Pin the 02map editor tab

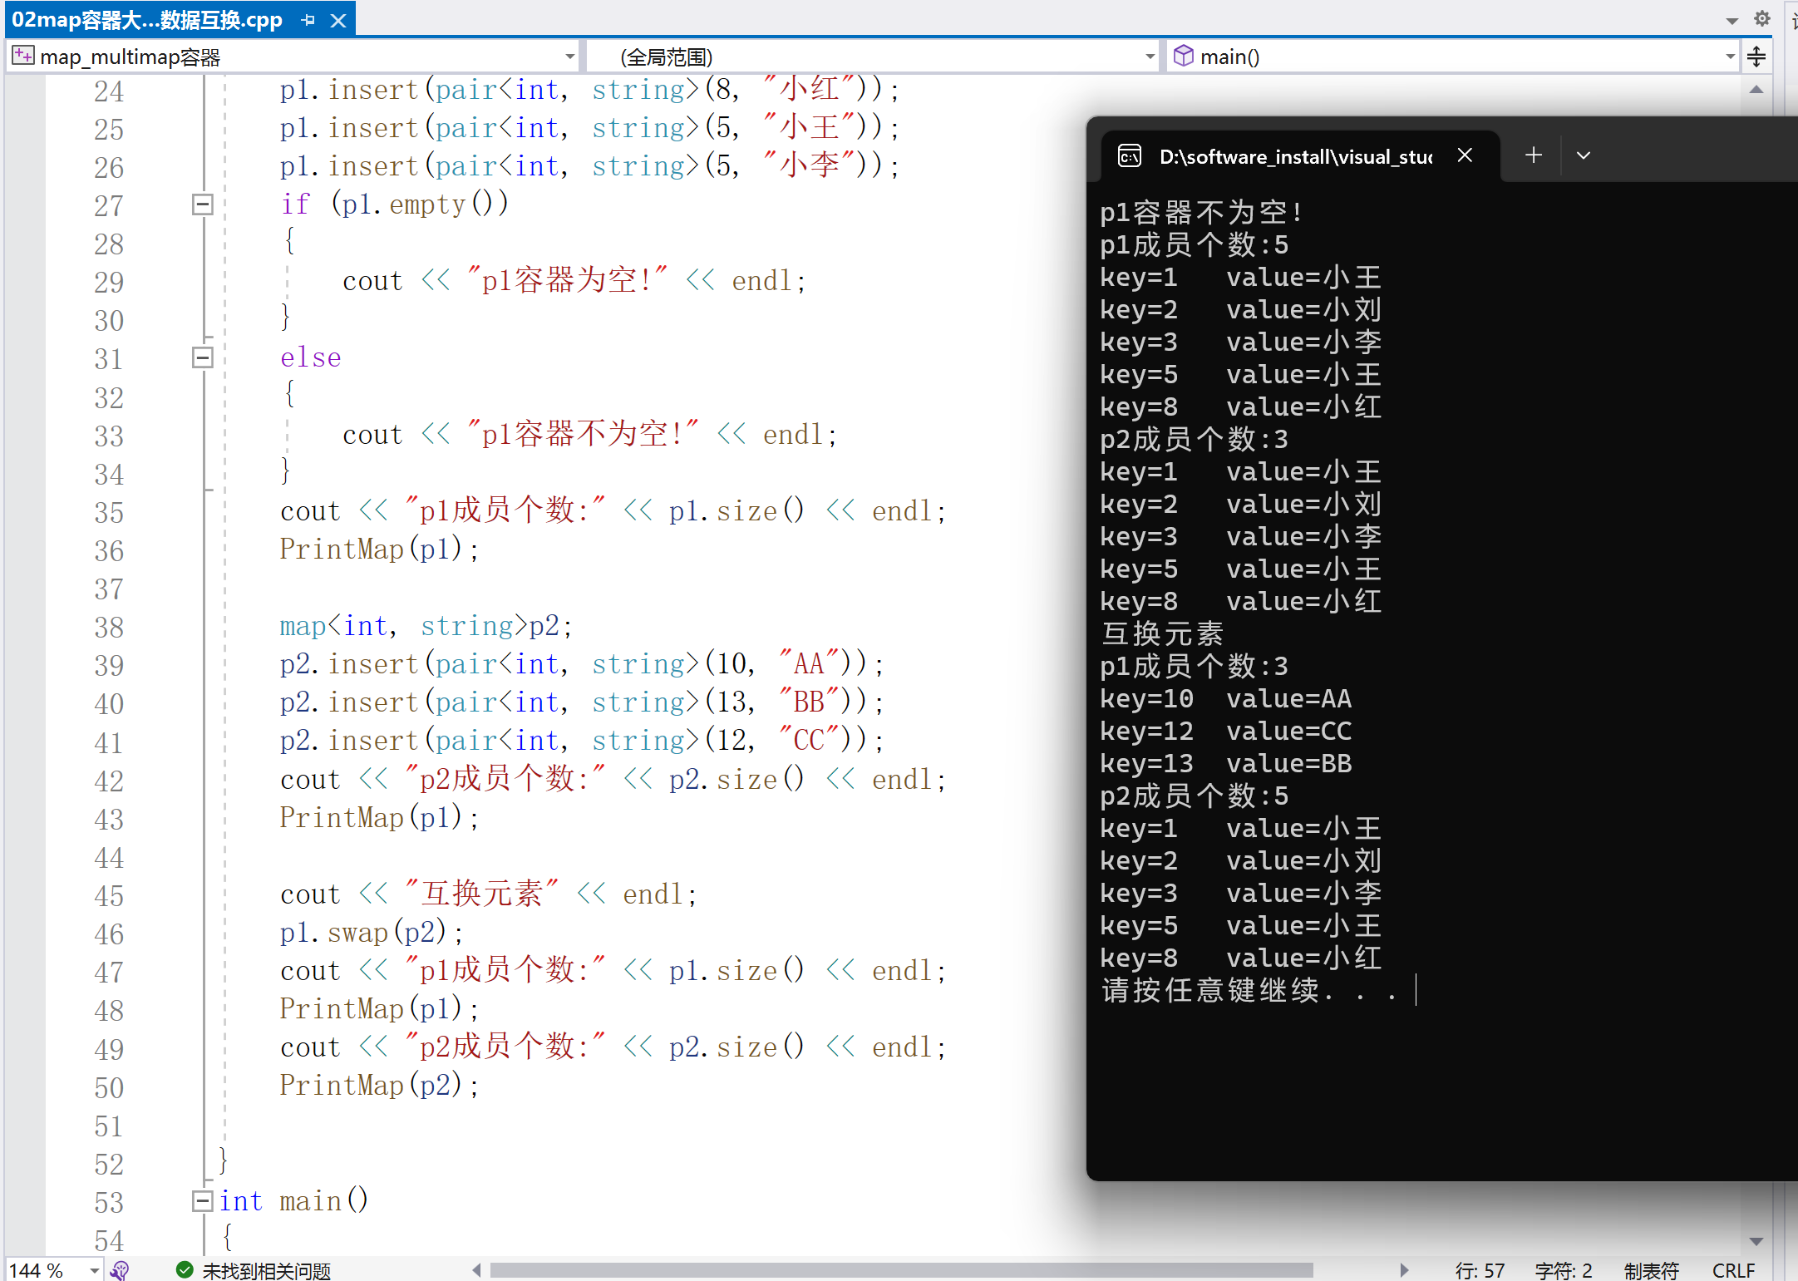(308, 20)
